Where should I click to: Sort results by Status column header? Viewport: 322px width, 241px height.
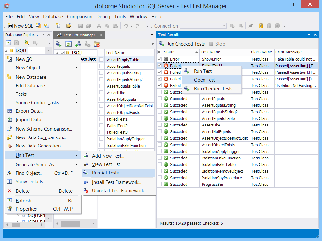click(181, 52)
